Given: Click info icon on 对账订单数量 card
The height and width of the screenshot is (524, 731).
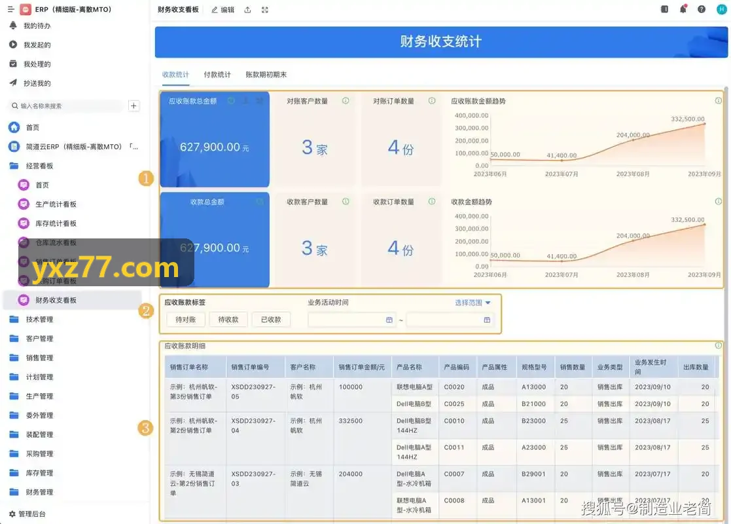Looking at the screenshot, I should click(x=432, y=101).
